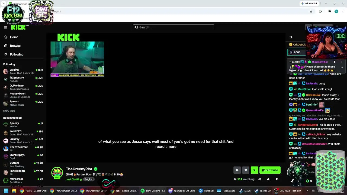
Task: Switch to Spotify in the taskbar
Action: (x=153, y=191)
